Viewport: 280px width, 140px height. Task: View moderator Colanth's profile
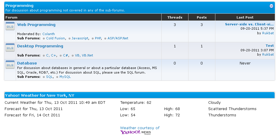coord(49,34)
